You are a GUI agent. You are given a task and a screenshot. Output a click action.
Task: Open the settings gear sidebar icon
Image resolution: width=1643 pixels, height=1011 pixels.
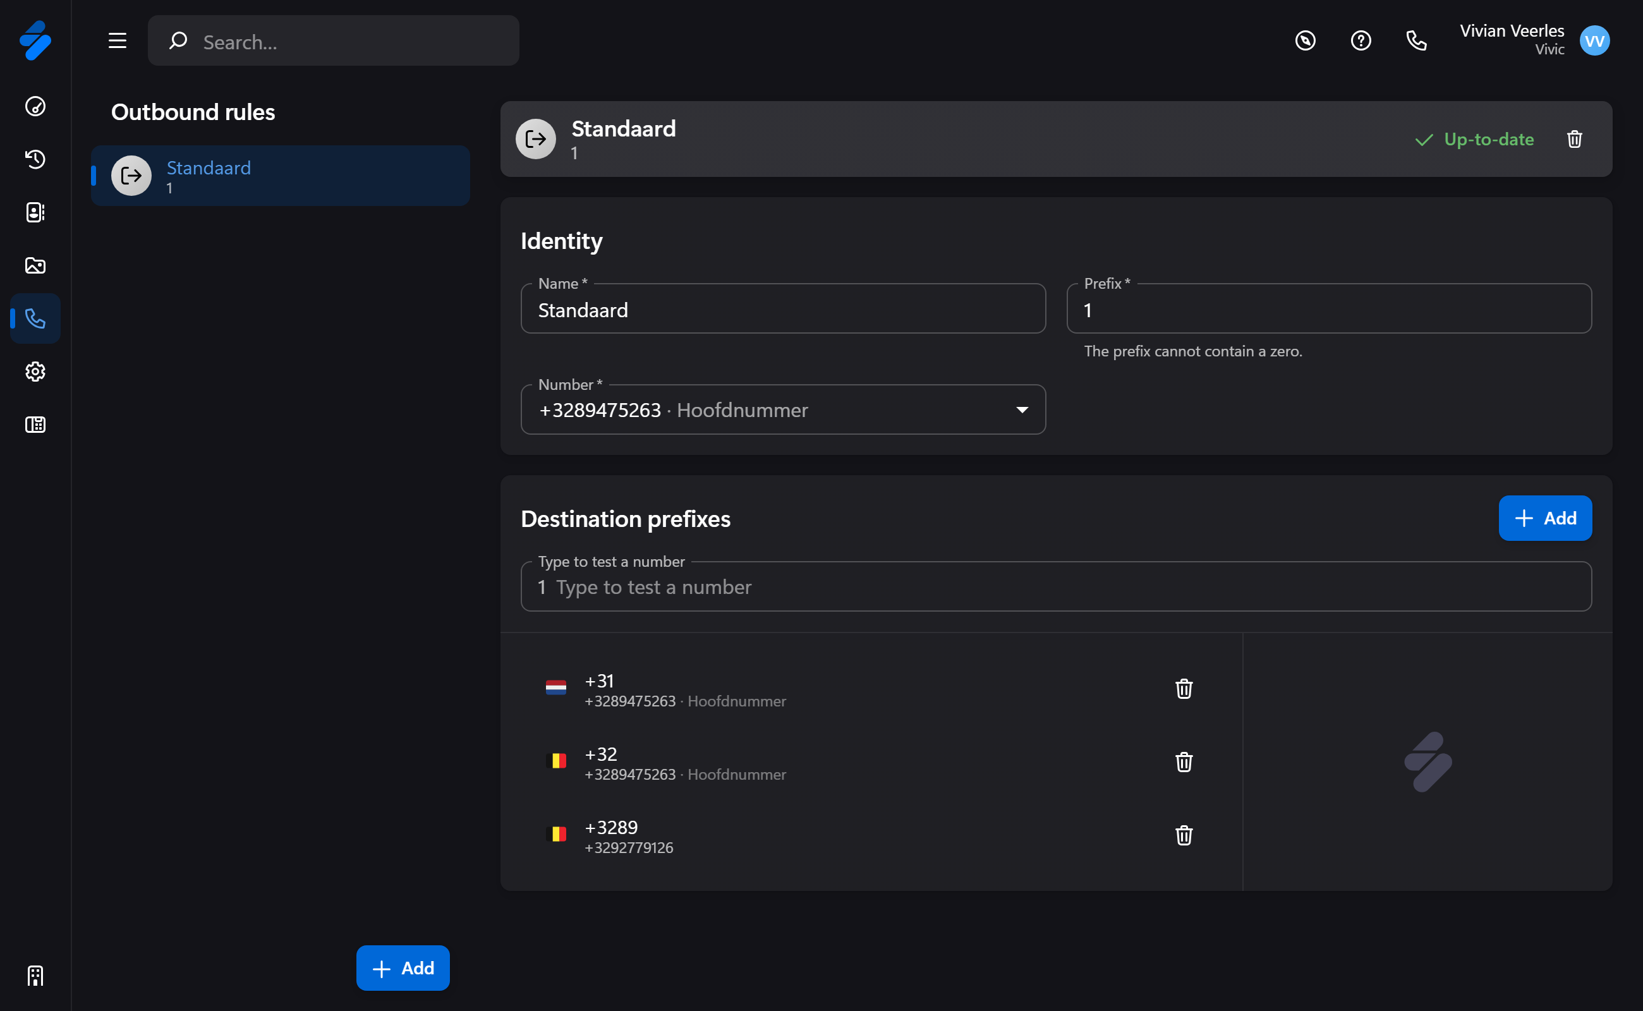[x=35, y=372]
